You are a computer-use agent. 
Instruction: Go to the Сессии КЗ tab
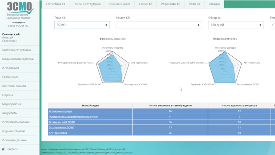146,4
